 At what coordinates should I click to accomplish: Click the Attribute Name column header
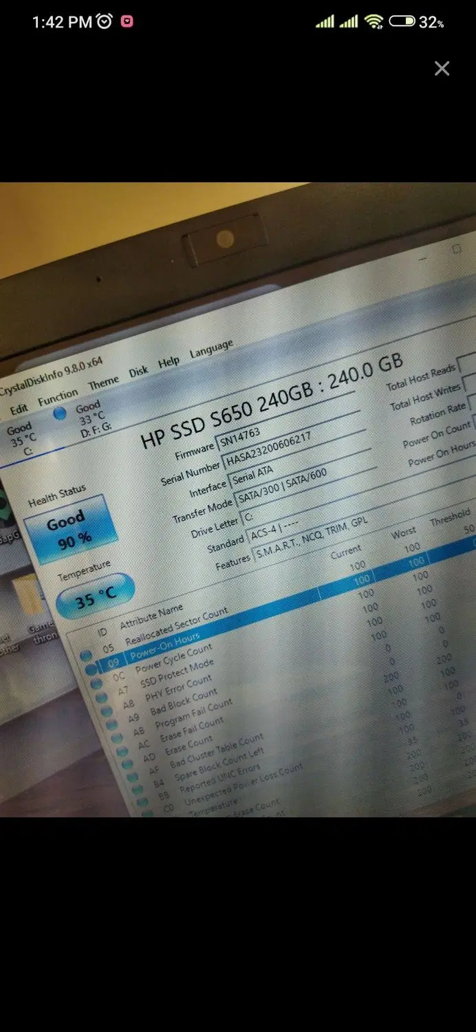[x=151, y=617]
